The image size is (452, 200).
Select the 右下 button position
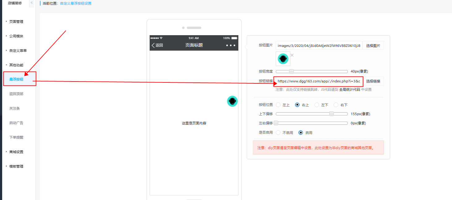tap(336, 105)
